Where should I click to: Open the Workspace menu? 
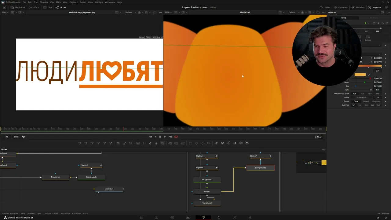click(110, 2)
